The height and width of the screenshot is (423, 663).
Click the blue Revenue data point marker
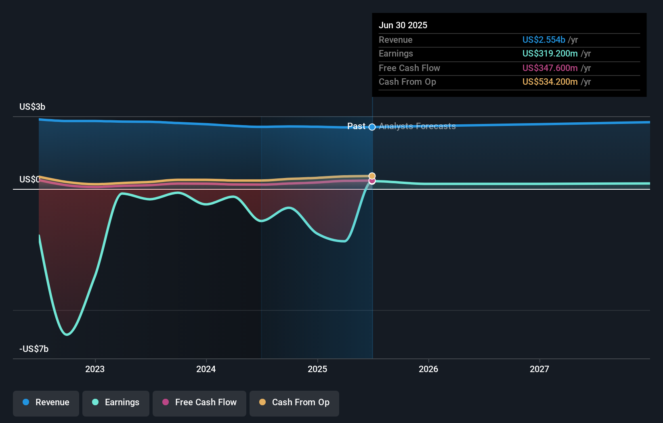pyautogui.click(x=372, y=127)
